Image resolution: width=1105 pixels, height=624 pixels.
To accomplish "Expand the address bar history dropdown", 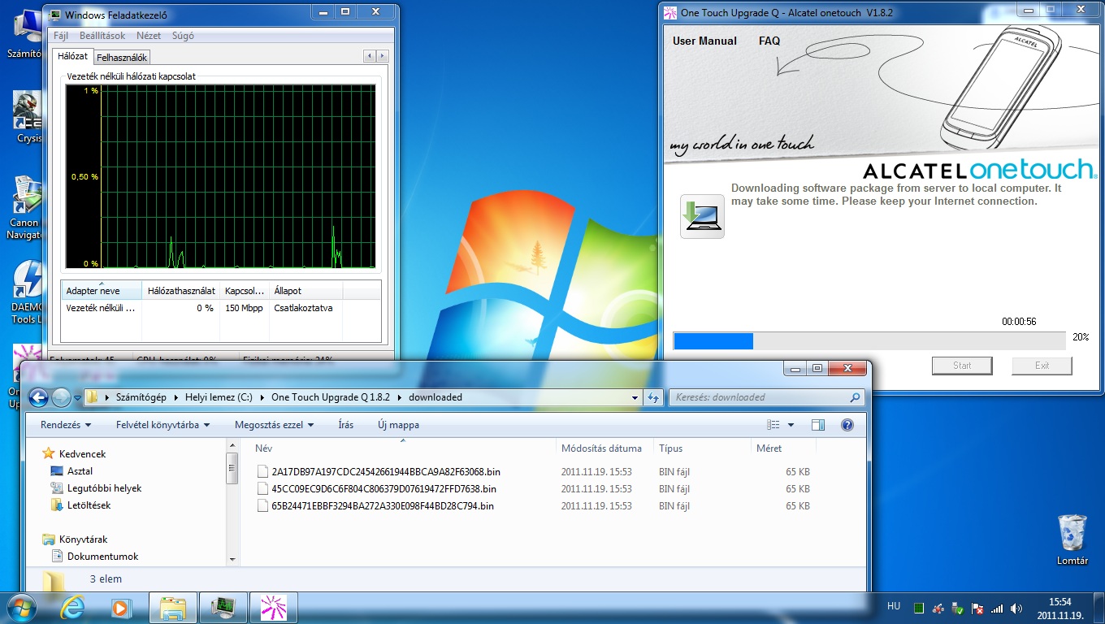I will (x=635, y=397).
